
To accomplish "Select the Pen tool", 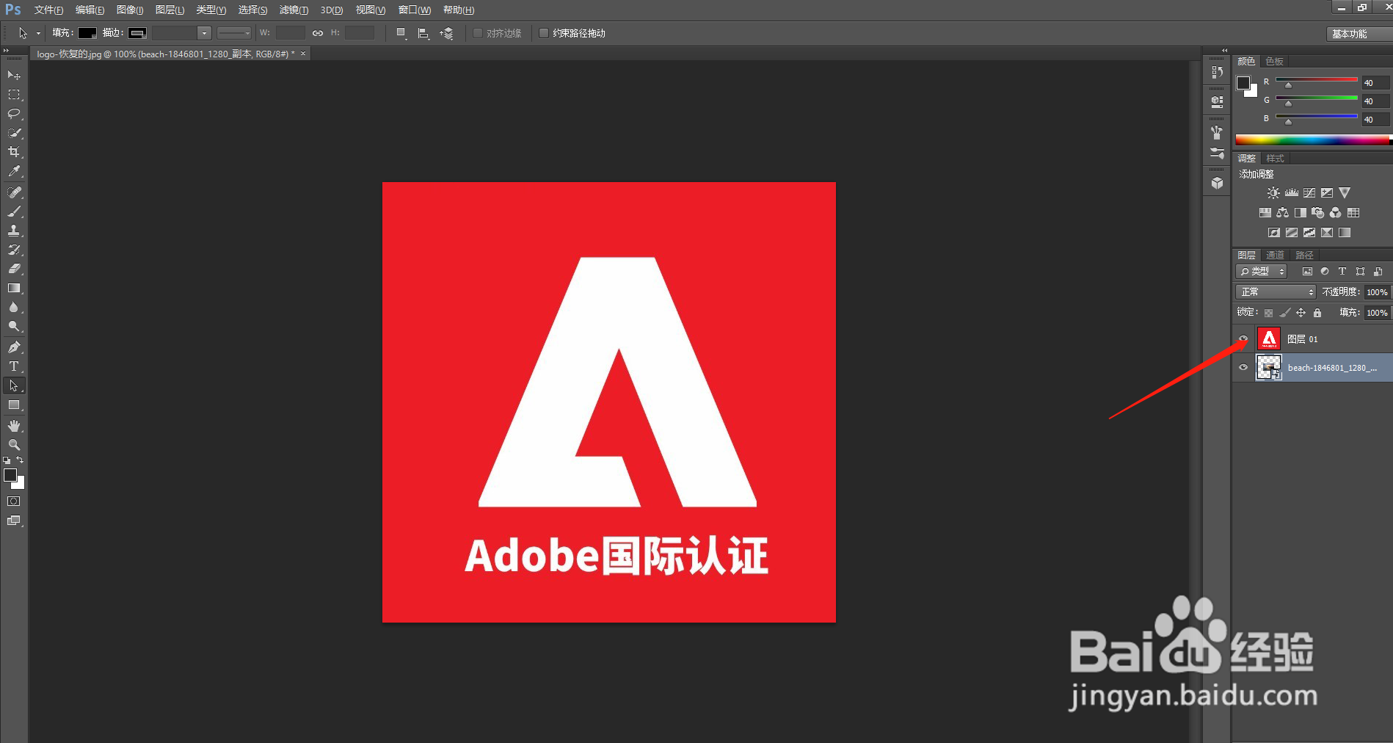I will tap(14, 347).
